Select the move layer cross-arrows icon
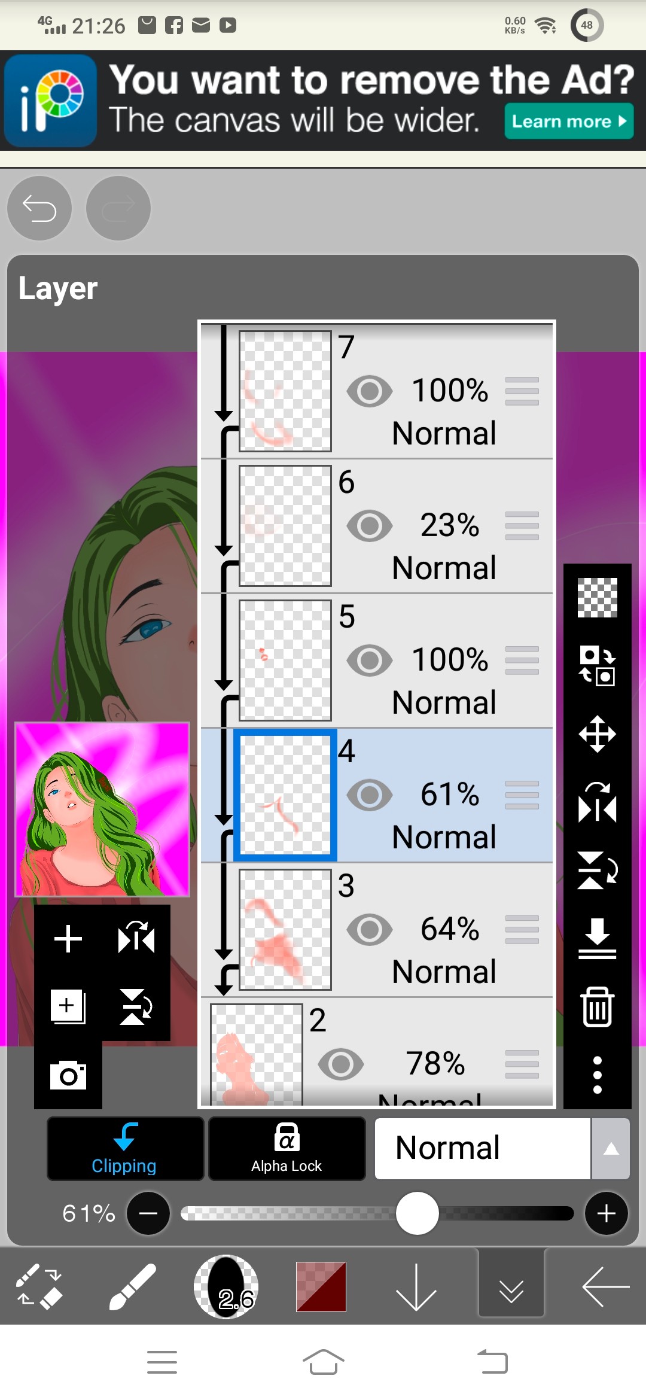Screen dimensions: 646x1400 [x=597, y=734]
